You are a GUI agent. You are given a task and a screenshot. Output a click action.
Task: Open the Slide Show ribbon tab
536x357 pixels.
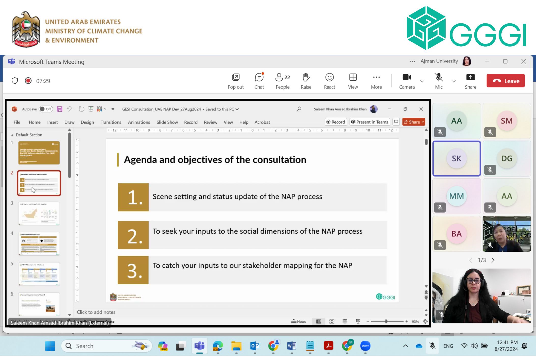pyautogui.click(x=167, y=122)
